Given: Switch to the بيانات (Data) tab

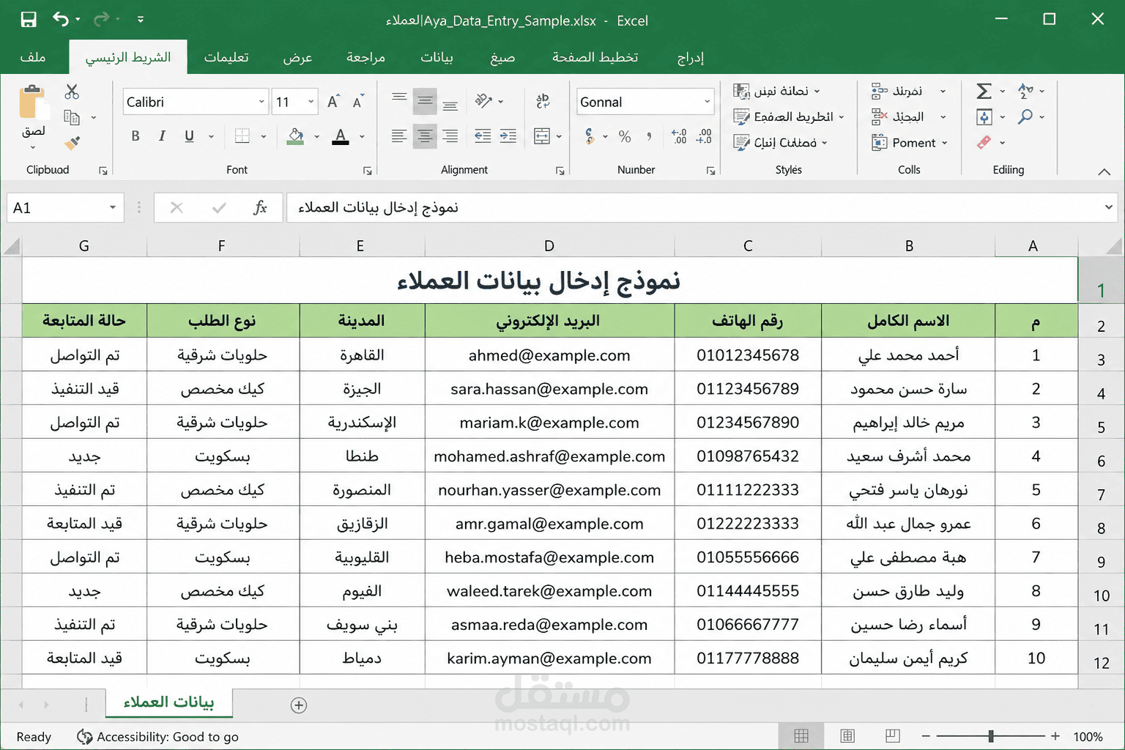Looking at the screenshot, I should [437, 57].
